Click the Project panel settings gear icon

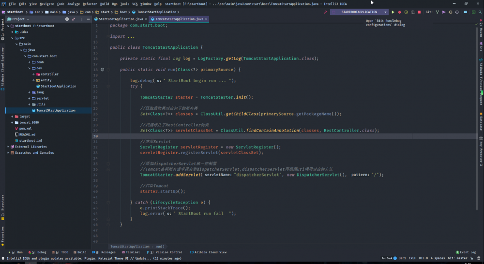click(81, 19)
